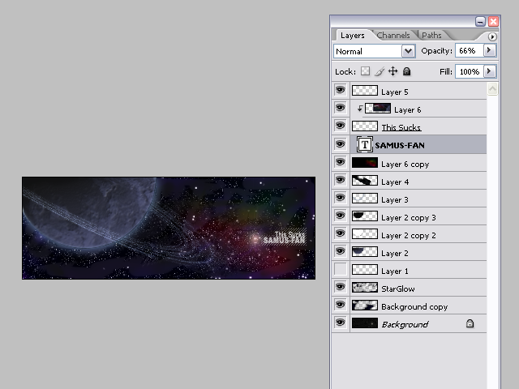Select StarGlow layer thumbnail

(x=364, y=287)
